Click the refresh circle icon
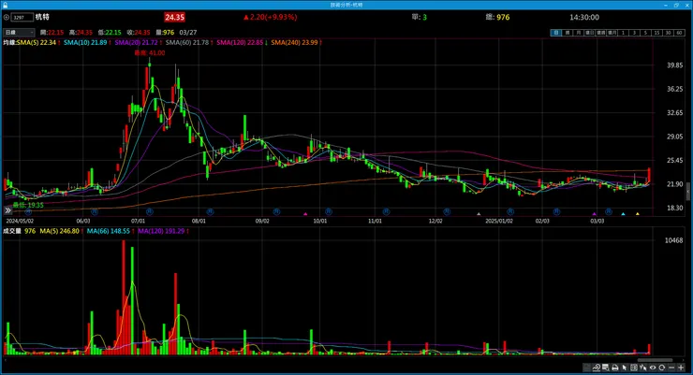693x375 pixels. click(661, 368)
